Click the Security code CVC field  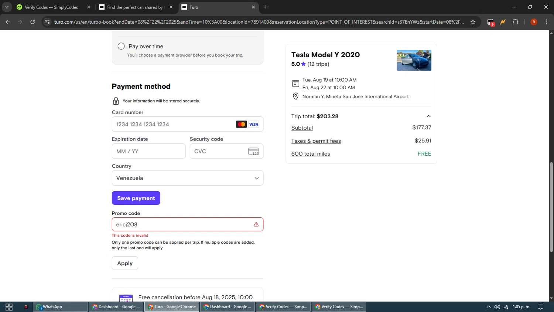click(226, 151)
